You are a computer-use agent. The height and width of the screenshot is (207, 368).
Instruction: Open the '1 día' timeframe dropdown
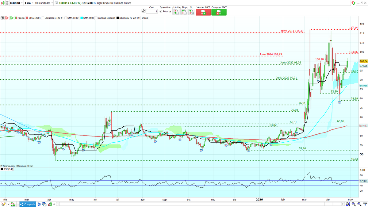click(29, 3)
